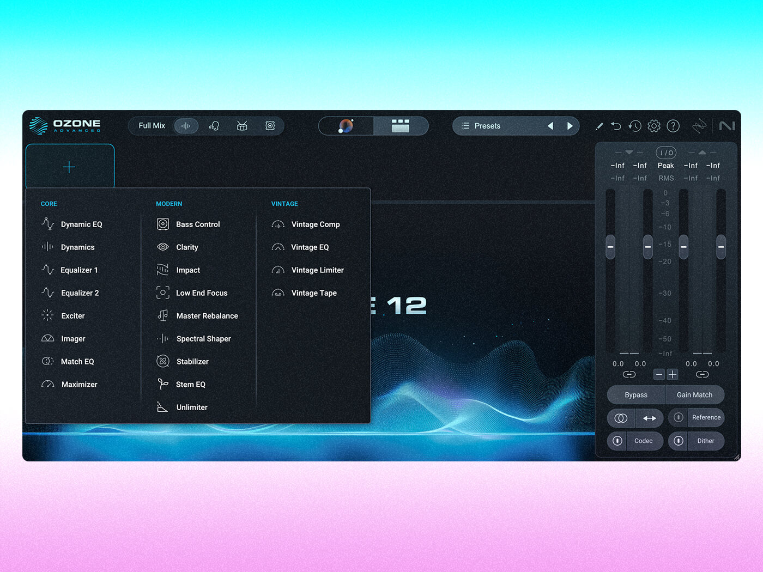Viewport: 763px width, 572px height.
Task: Choose Maximizer from the Core list
Action: (x=79, y=385)
